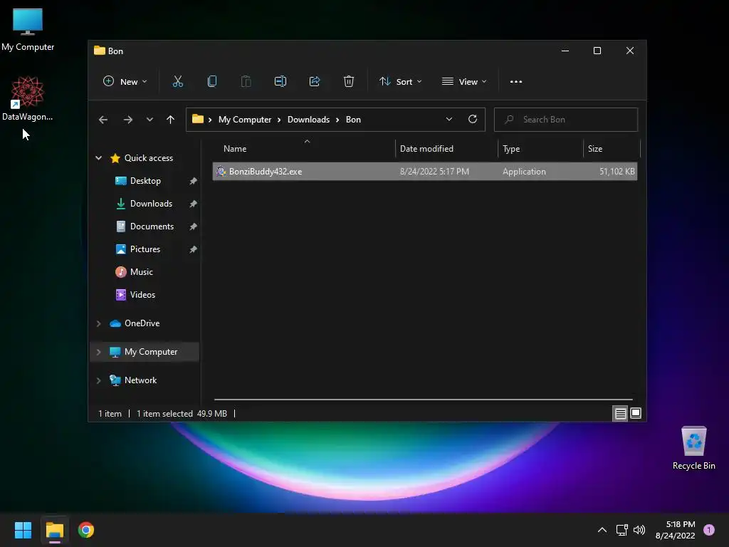Open the Sort dropdown menu
Screen dimensions: 729x547
pos(400,81)
